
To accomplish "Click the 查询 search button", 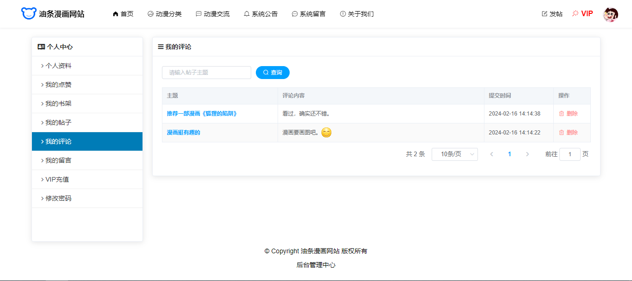I will 273,73.
